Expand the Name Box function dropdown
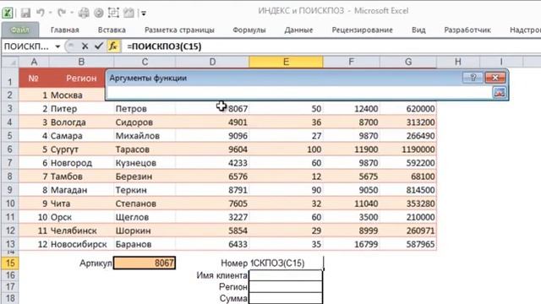This screenshot has height=304, width=541. (57, 46)
